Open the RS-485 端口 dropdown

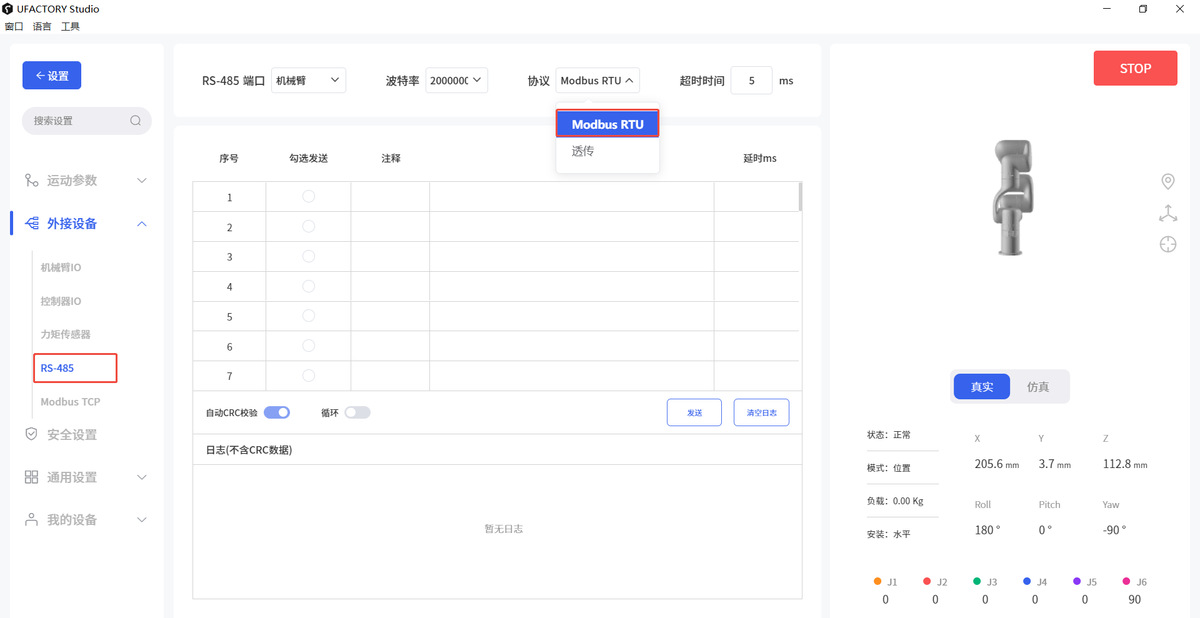coord(308,81)
